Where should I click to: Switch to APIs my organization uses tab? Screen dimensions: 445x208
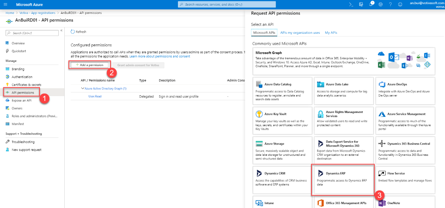[300, 33]
